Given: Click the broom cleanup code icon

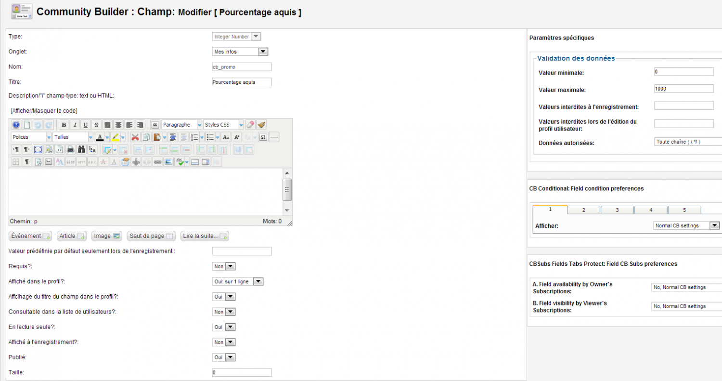Looking at the screenshot, I should click(261, 125).
